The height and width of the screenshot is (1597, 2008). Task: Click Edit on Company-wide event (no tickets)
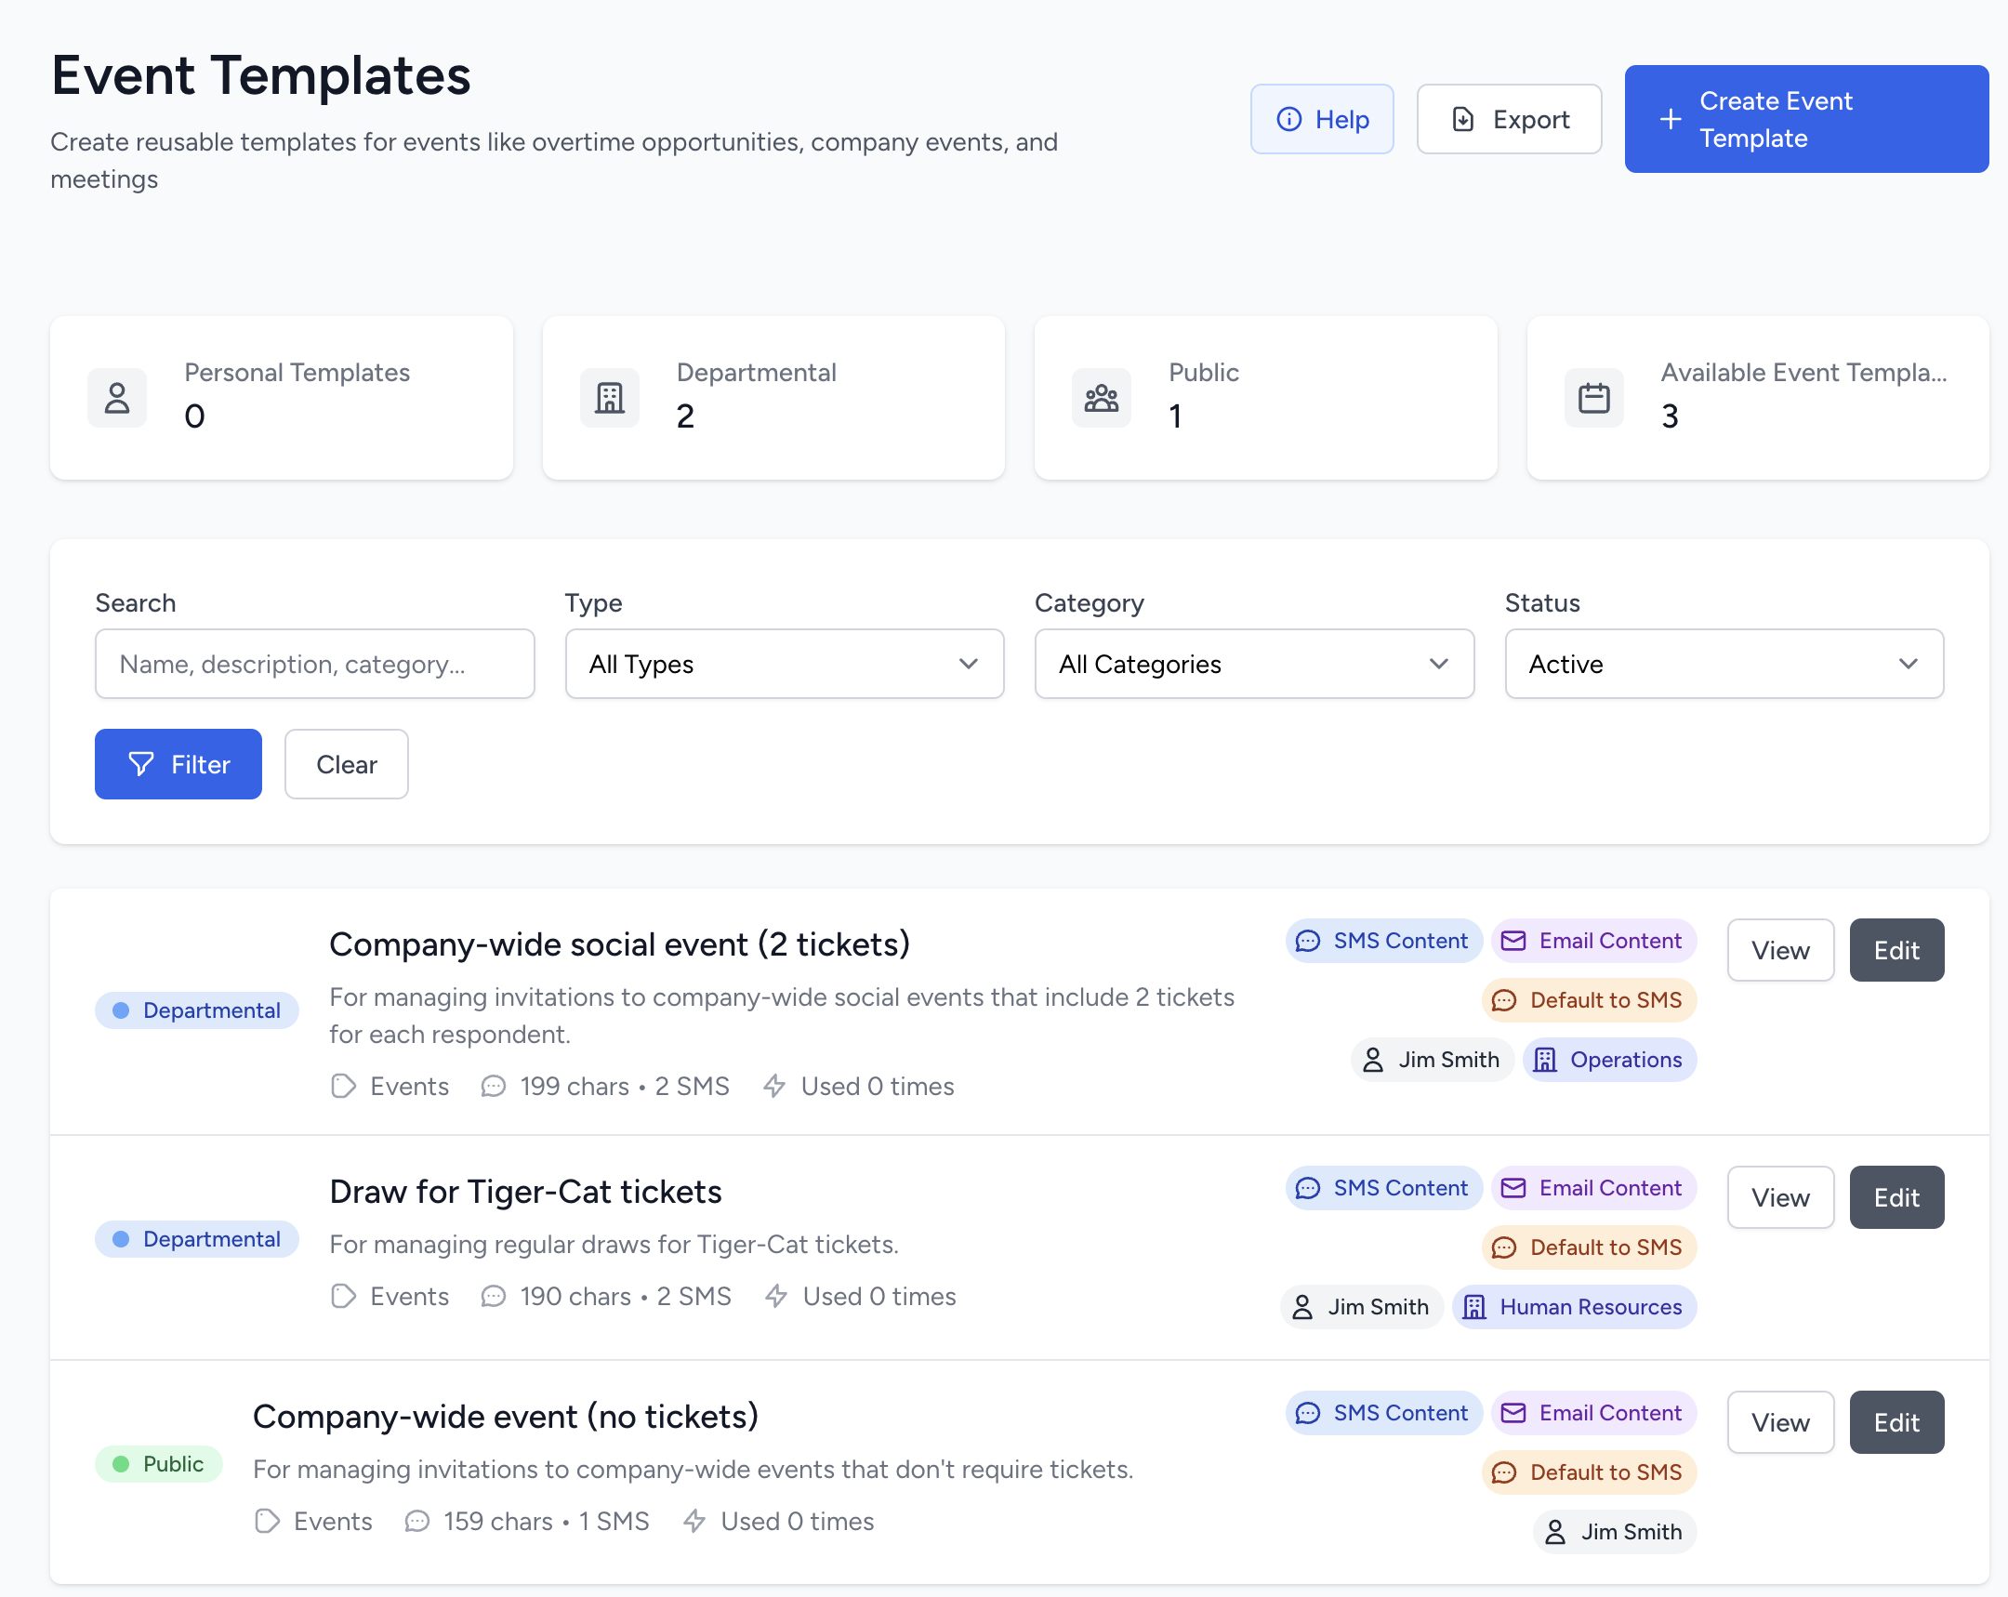(x=1896, y=1422)
